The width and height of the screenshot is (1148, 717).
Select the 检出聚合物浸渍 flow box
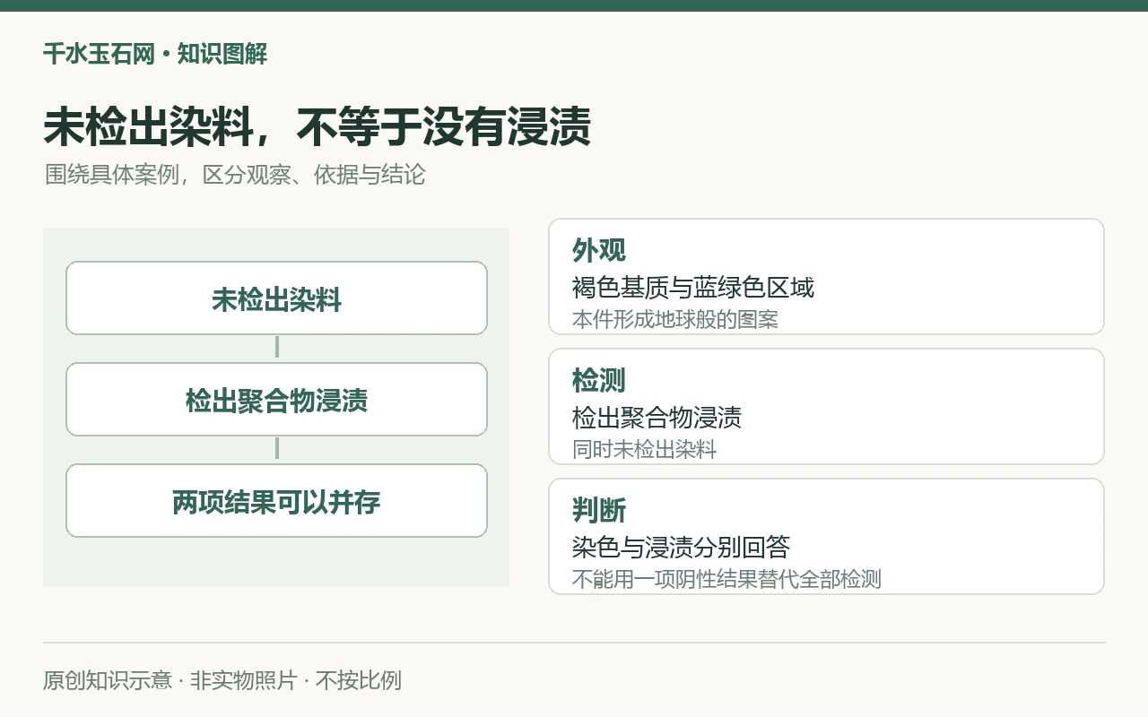pos(276,400)
